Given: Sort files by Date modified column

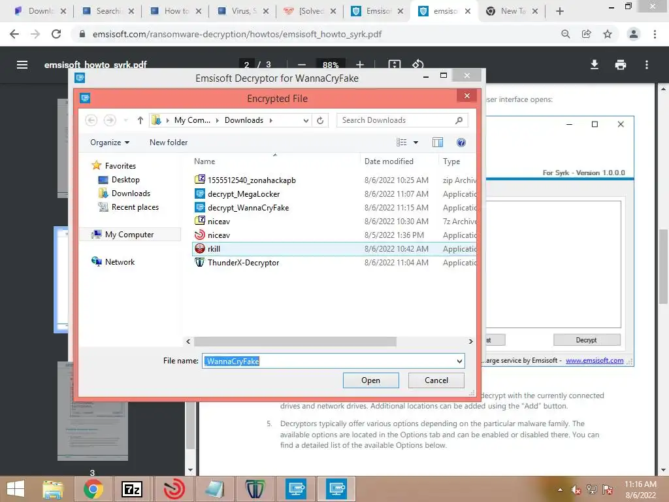Looking at the screenshot, I should 399,161.
